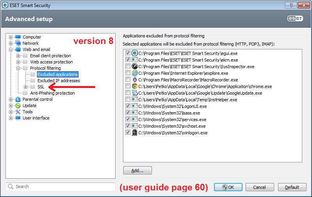This screenshot has height=197, width=312.
Task: Expand Email client protection node
Action: pyautogui.click(x=18, y=56)
